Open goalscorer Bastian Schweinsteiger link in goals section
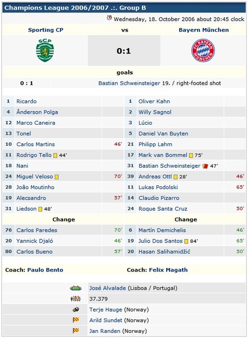The height and width of the screenshot is (338, 248). (129, 83)
